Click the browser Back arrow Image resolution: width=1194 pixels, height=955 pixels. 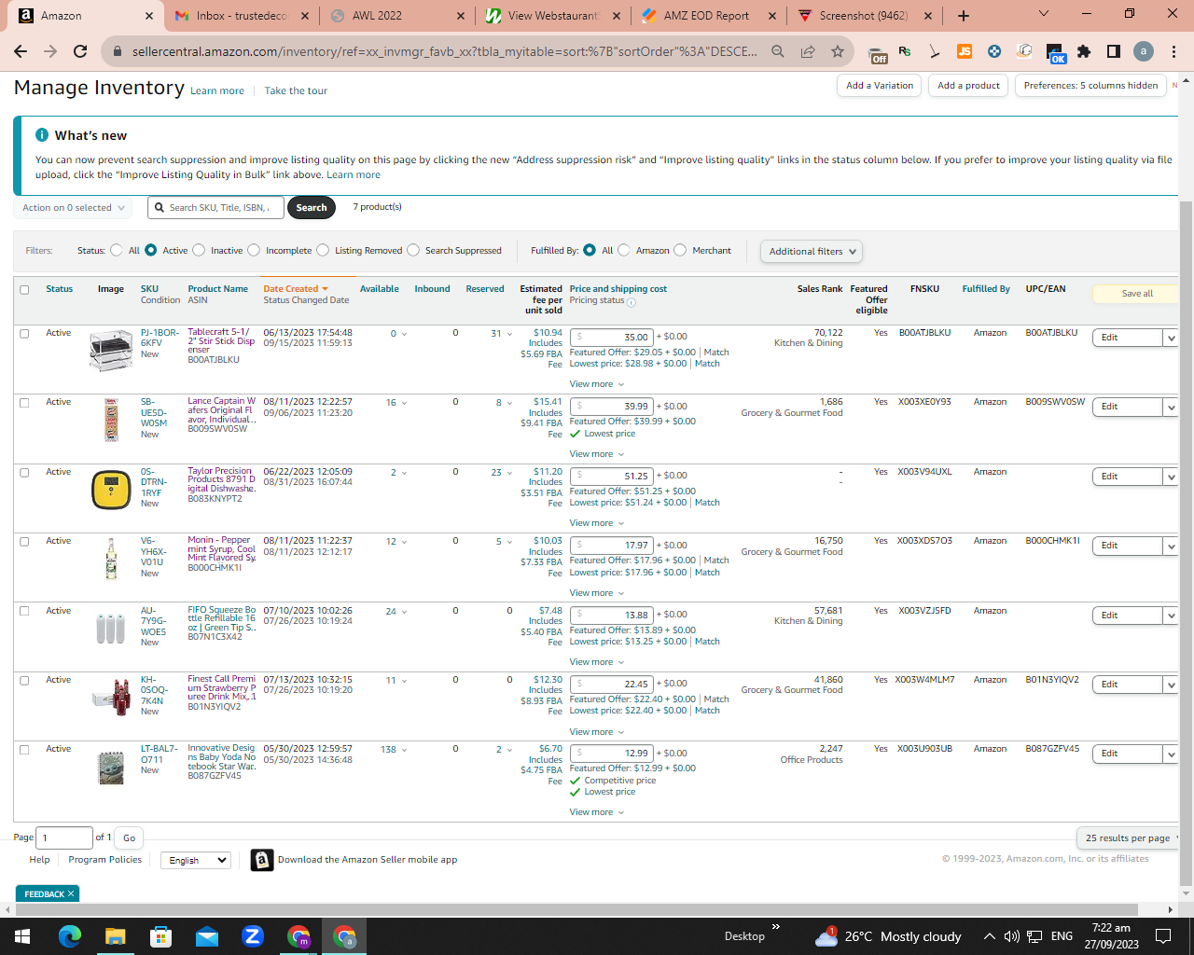tap(21, 51)
